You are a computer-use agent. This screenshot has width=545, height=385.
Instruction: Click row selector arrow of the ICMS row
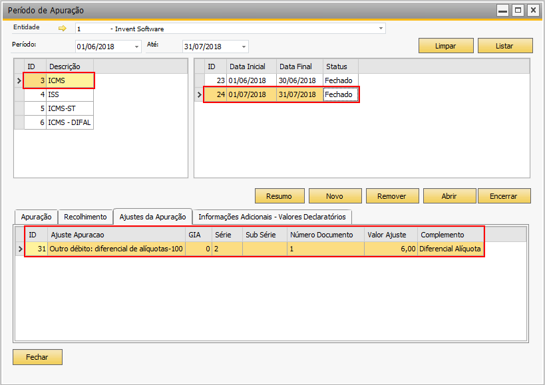[19, 80]
